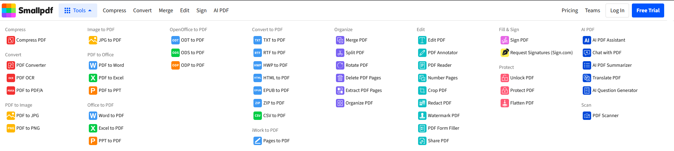This screenshot has height=151, width=674.
Task: Select the Unlock PDF padlock icon
Action: pyautogui.click(x=505, y=78)
